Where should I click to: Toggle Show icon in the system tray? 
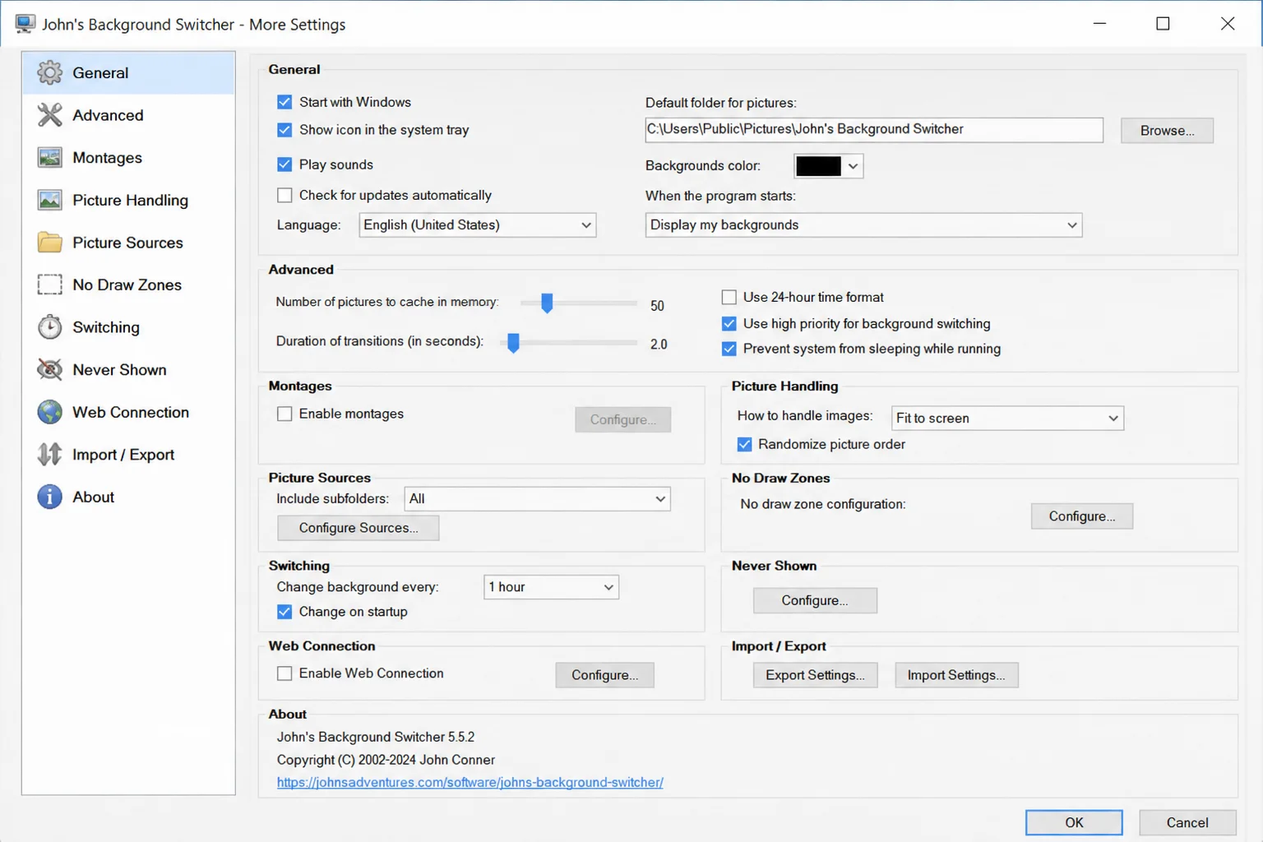pyautogui.click(x=285, y=130)
